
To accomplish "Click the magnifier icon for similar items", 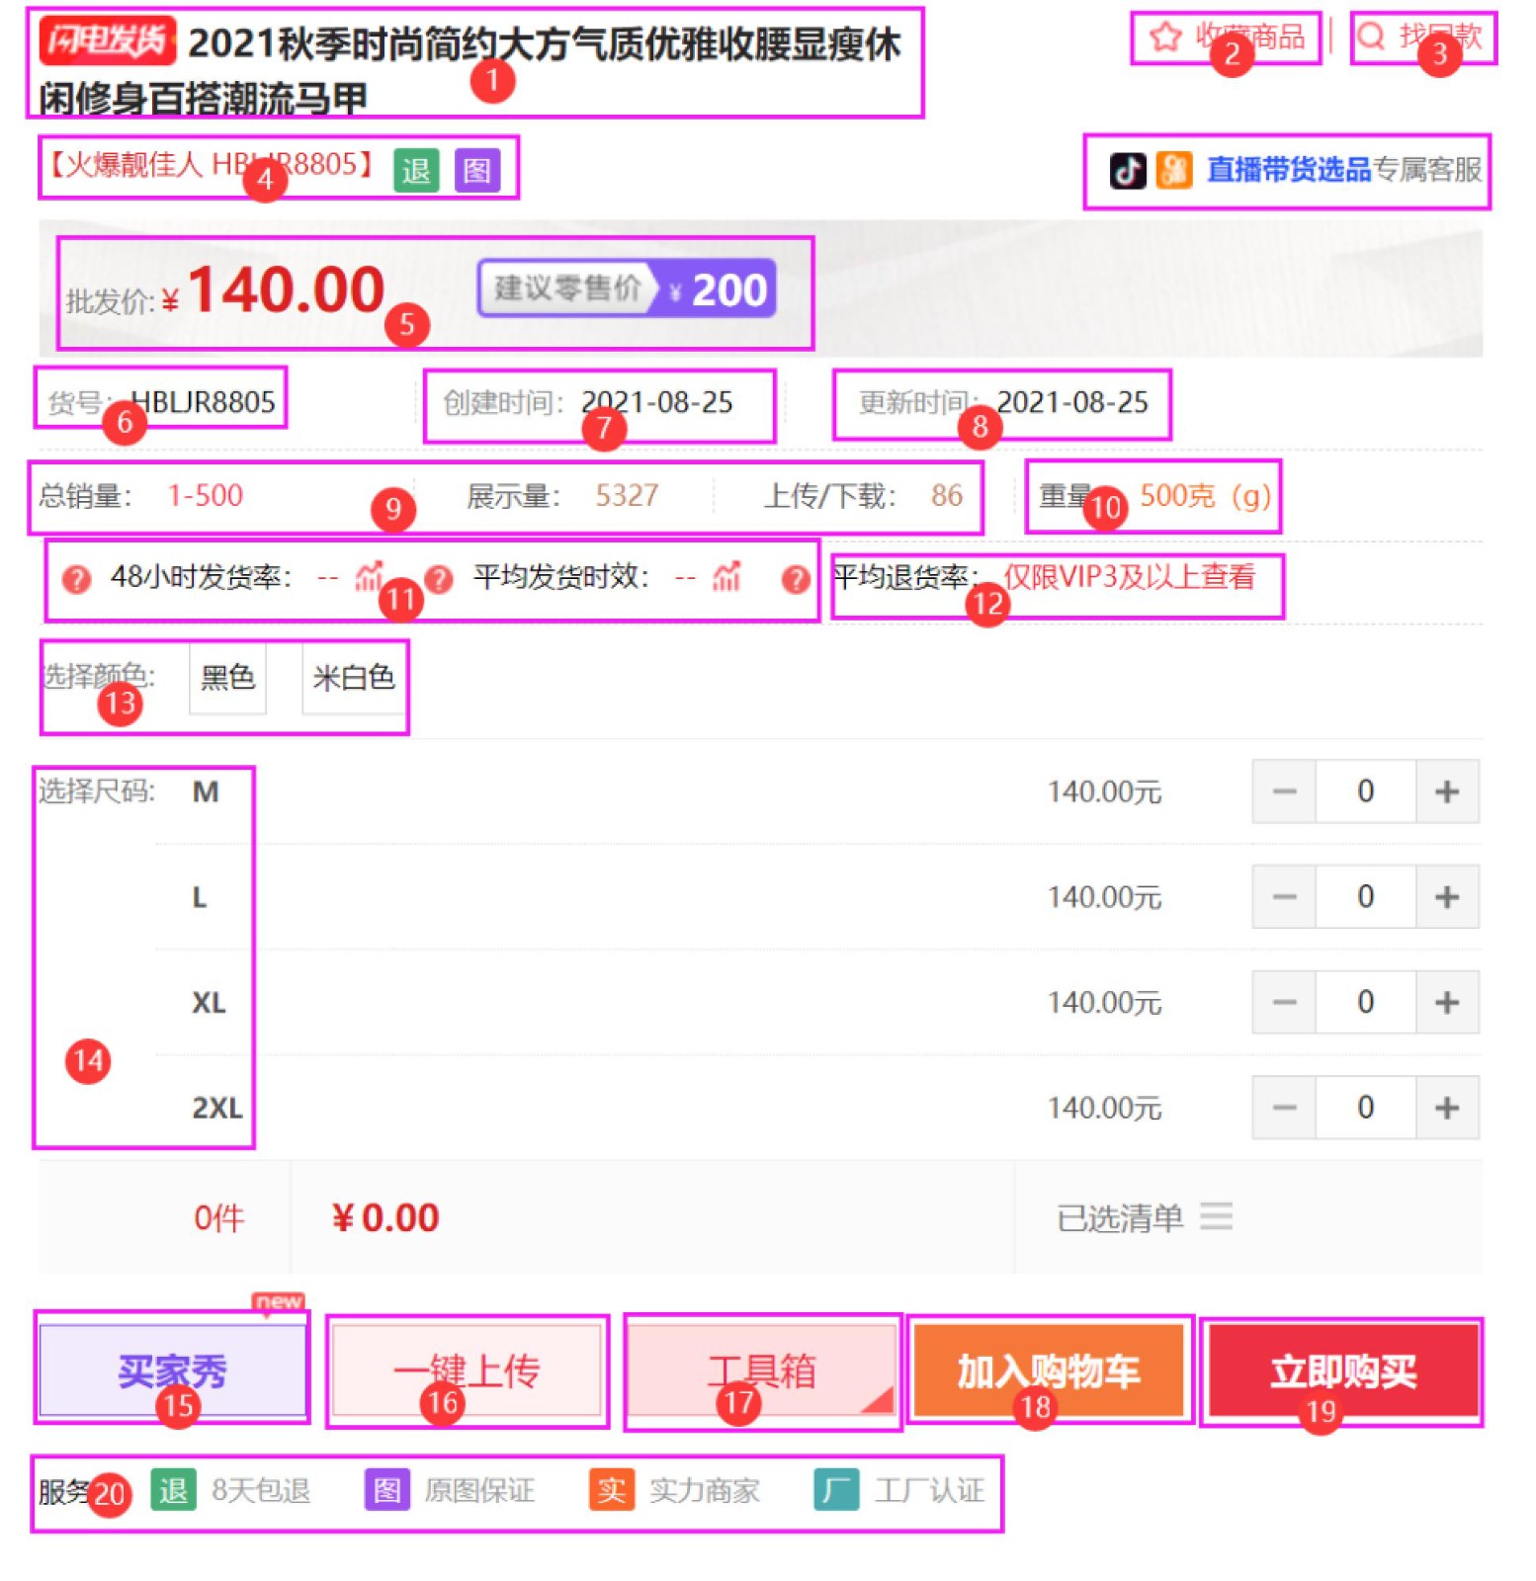I will tap(1371, 37).
